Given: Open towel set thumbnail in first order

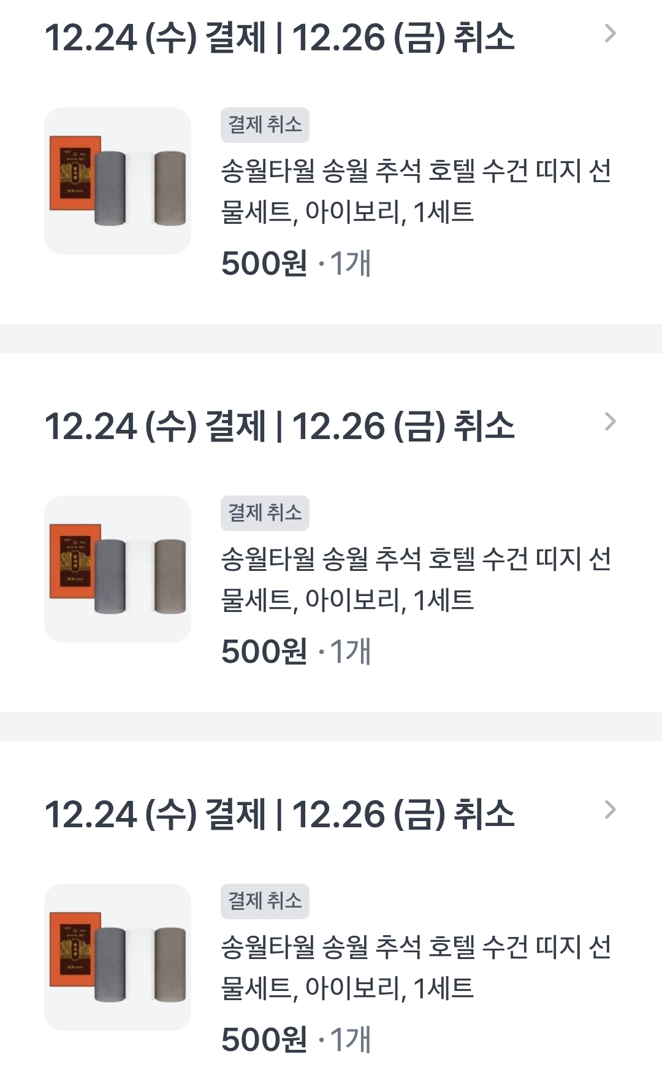Looking at the screenshot, I should click(118, 181).
